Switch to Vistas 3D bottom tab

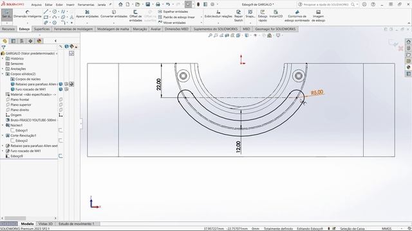[x=46, y=224]
